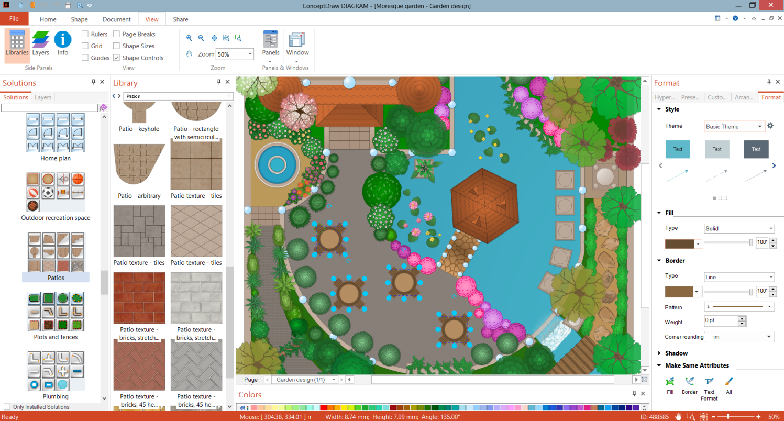Screen dimensions: 784x421
Task: Switch to the Shape ribbon tab
Action: coord(79,19)
